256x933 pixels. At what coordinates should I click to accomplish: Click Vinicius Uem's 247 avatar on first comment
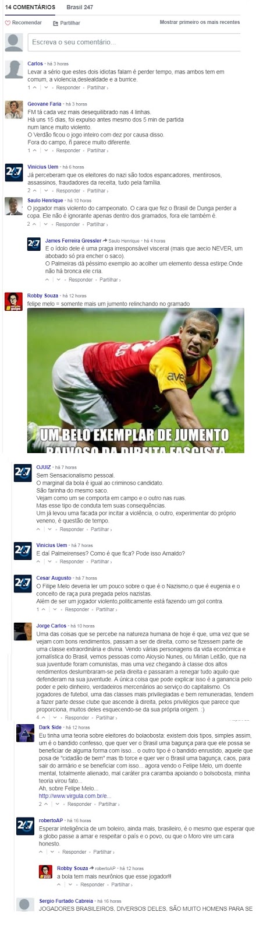pos(14,172)
